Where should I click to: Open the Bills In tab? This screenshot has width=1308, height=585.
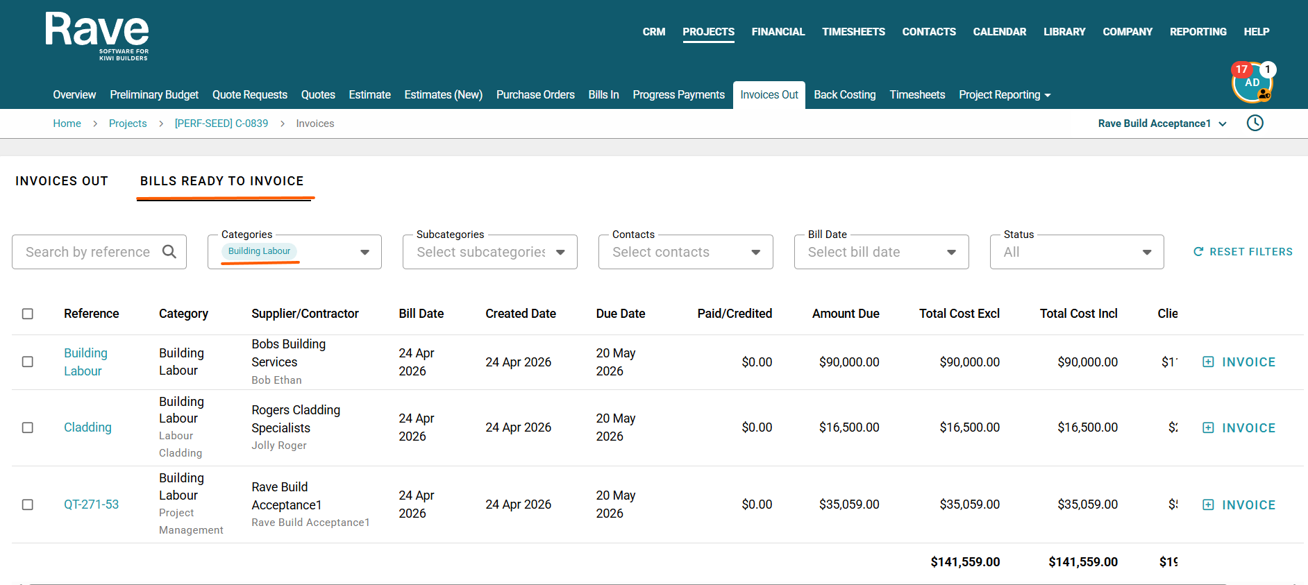[603, 95]
